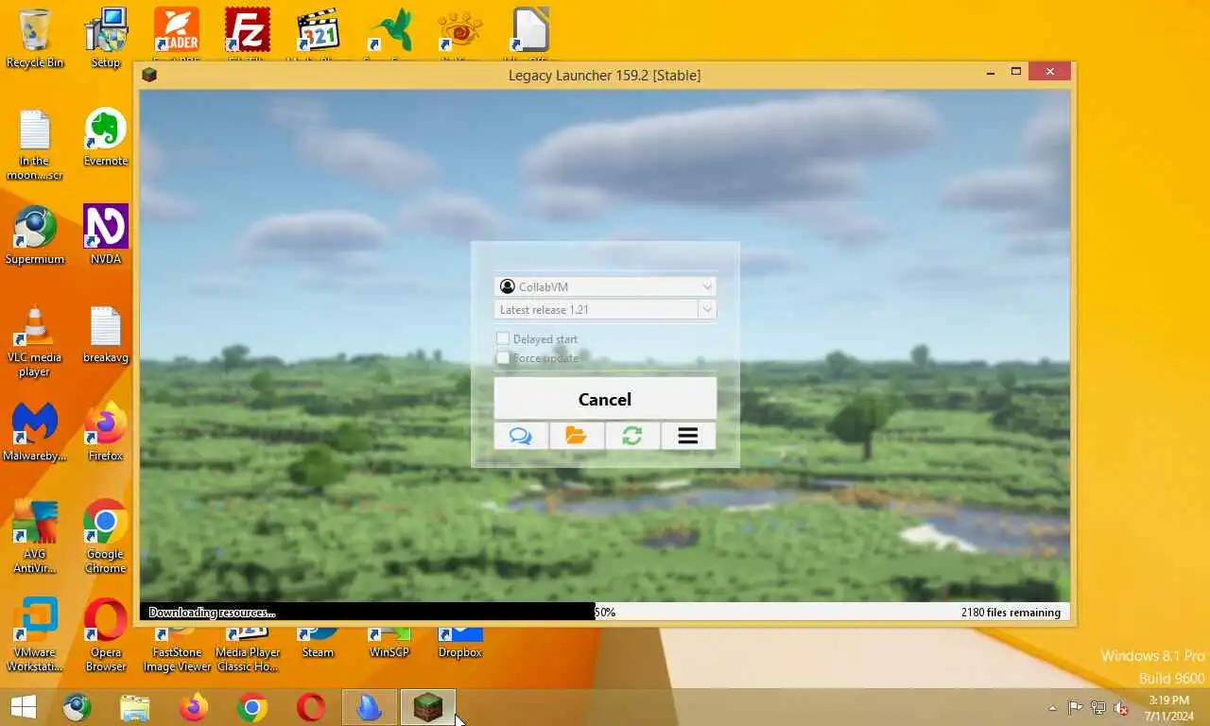Cancel the resource download
This screenshot has height=726, width=1210.
click(x=605, y=399)
